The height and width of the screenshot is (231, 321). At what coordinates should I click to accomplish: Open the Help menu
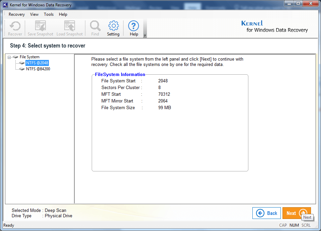[63, 14]
